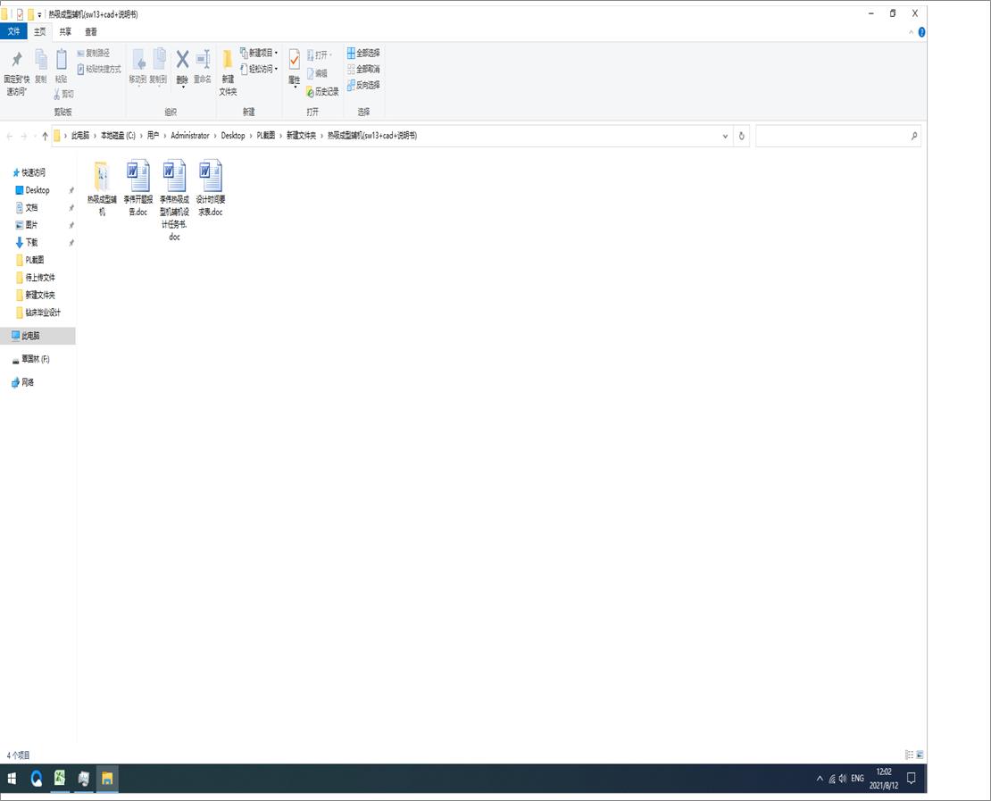Open the 文件 menu
The width and height of the screenshot is (991, 801).
(15, 31)
